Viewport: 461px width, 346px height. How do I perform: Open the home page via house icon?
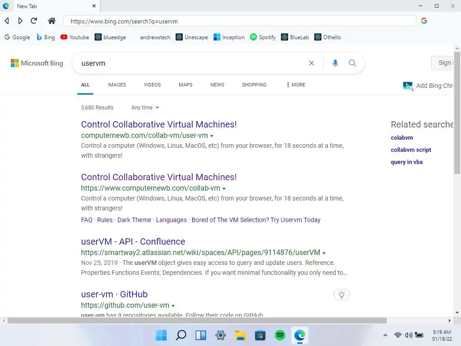pos(52,21)
